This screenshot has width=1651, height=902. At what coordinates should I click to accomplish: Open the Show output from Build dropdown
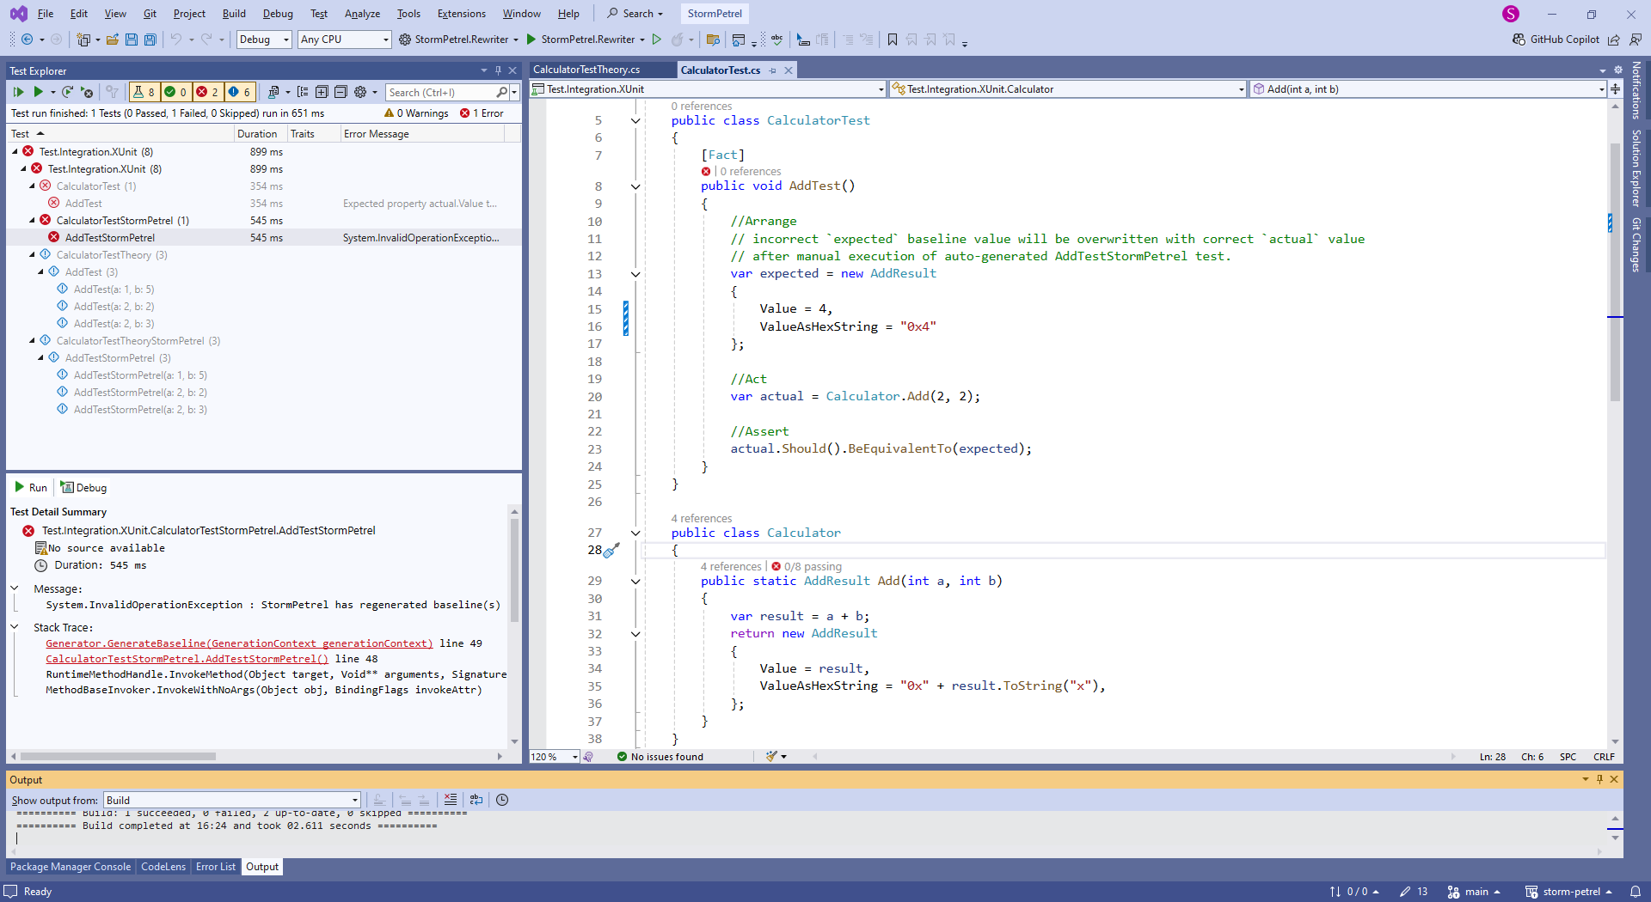pyautogui.click(x=232, y=800)
